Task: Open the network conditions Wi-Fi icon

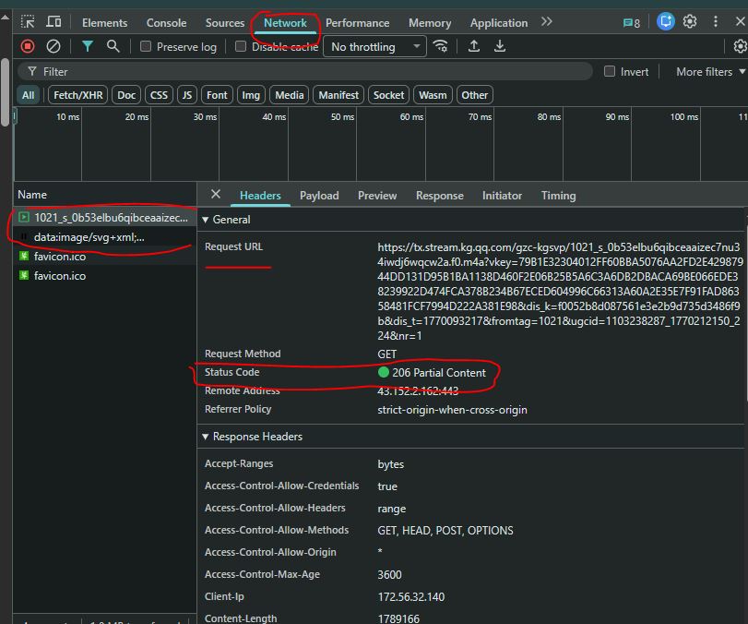Action: click(441, 46)
